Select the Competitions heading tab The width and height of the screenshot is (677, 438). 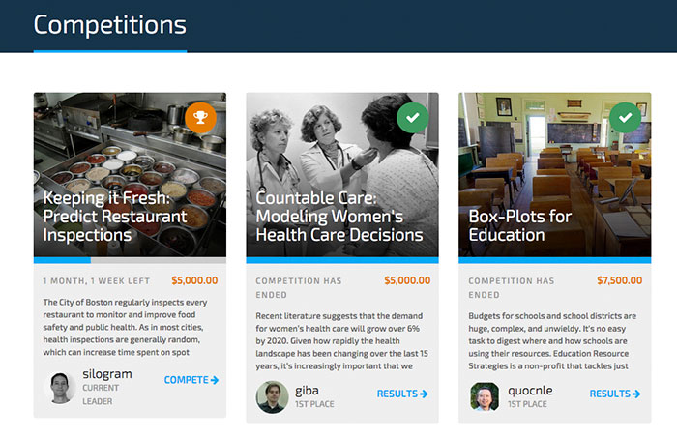click(x=109, y=25)
